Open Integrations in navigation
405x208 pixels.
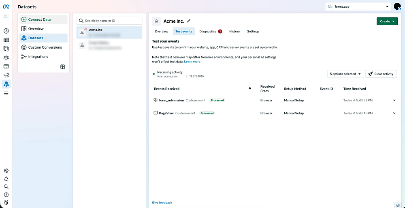[43, 57]
